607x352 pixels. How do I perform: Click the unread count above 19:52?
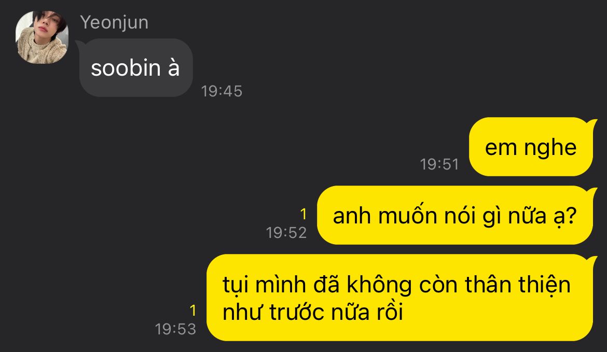tap(303, 214)
